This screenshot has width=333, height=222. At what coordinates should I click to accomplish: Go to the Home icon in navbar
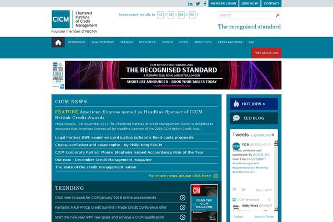pyautogui.click(x=58, y=42)
